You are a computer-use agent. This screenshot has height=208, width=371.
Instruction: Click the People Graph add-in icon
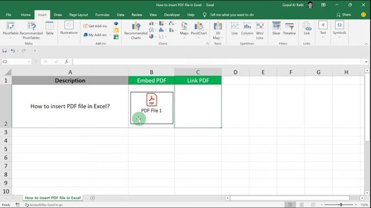tap(116, 37)
